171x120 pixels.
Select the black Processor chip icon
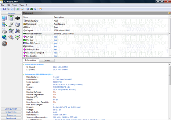pos(18,18)
